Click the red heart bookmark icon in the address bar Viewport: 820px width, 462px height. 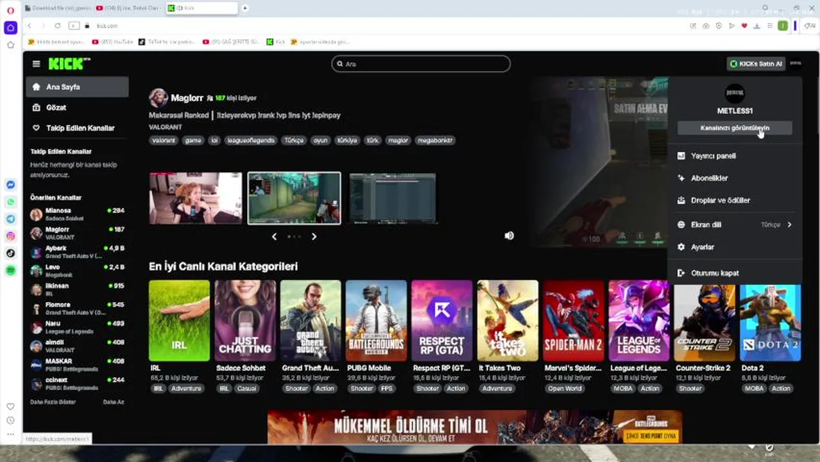744,26
